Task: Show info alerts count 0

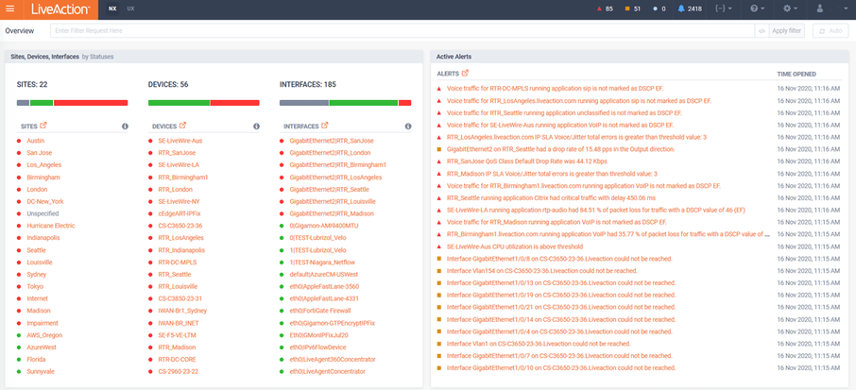Action: (659, 9)
